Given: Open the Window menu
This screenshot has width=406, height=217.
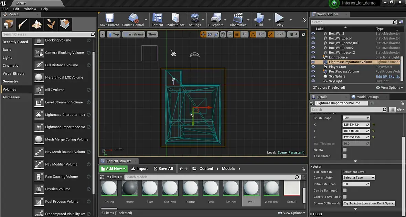Looking at the screenshot, I should pos(30,9).
